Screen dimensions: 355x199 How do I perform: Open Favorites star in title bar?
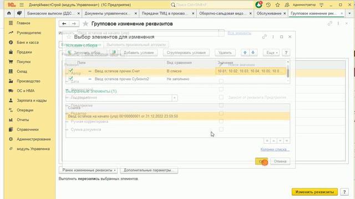[277, 5]
